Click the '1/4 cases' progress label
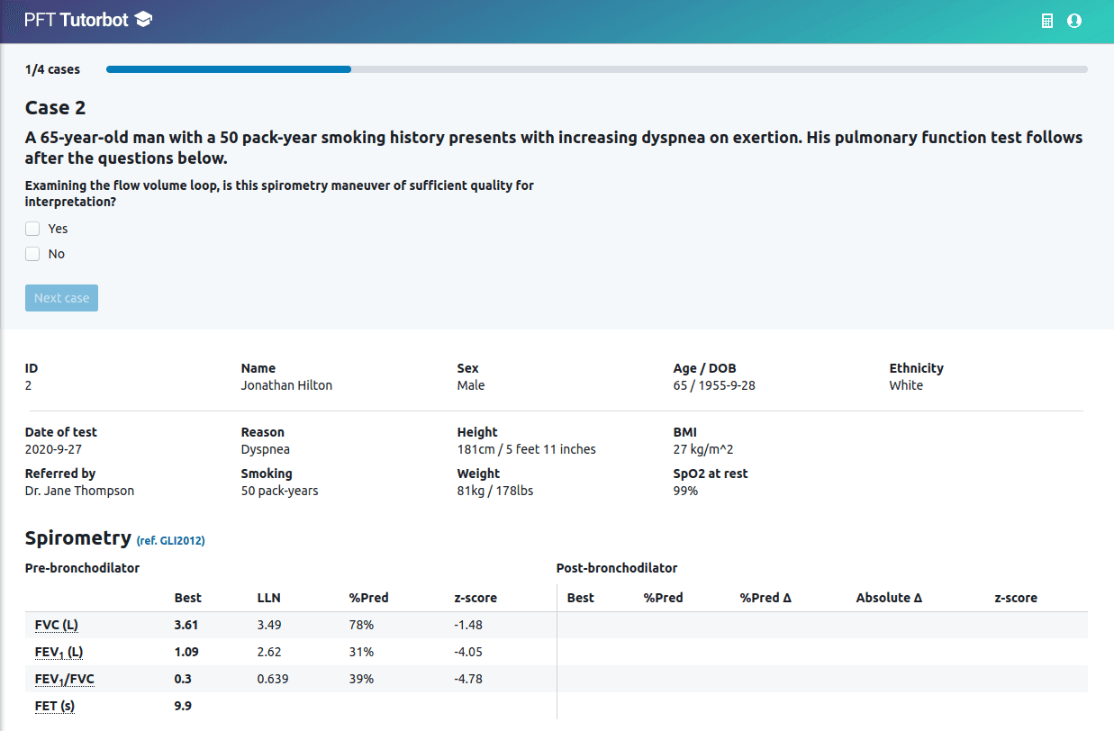The width and height of the screenshot is (1114, 731). (52, 69)
